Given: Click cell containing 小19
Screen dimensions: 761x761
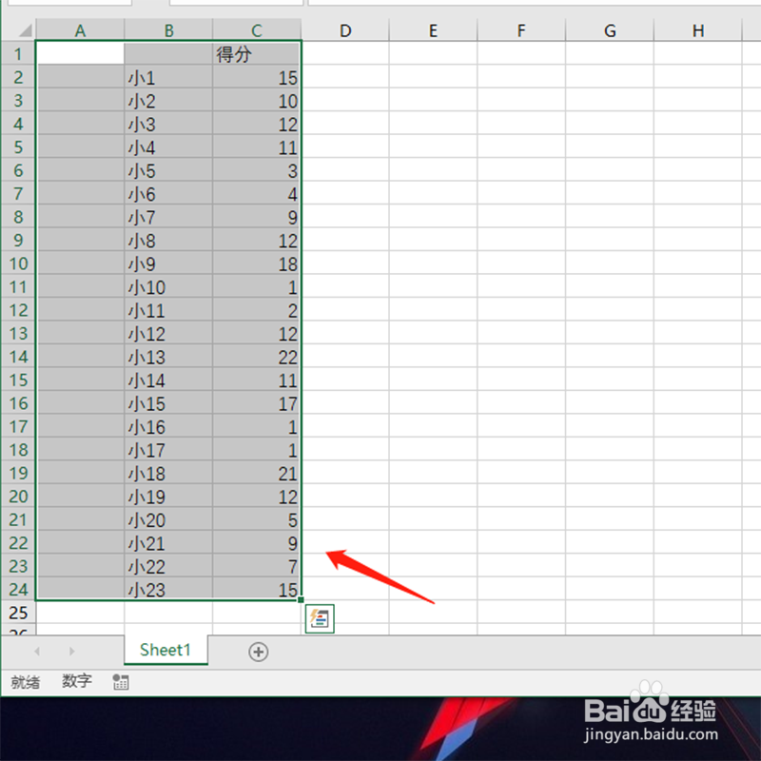Looking at the screenshot, I should click(x=168, y=496).
